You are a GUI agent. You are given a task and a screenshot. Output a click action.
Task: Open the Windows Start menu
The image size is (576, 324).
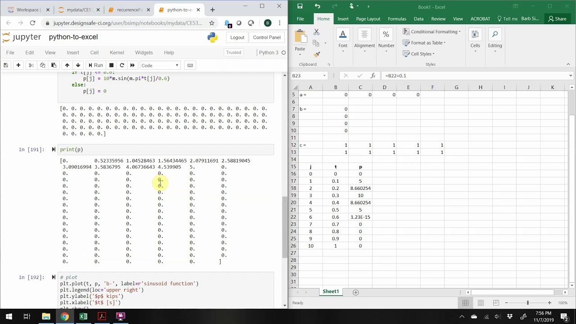point(9,316)
